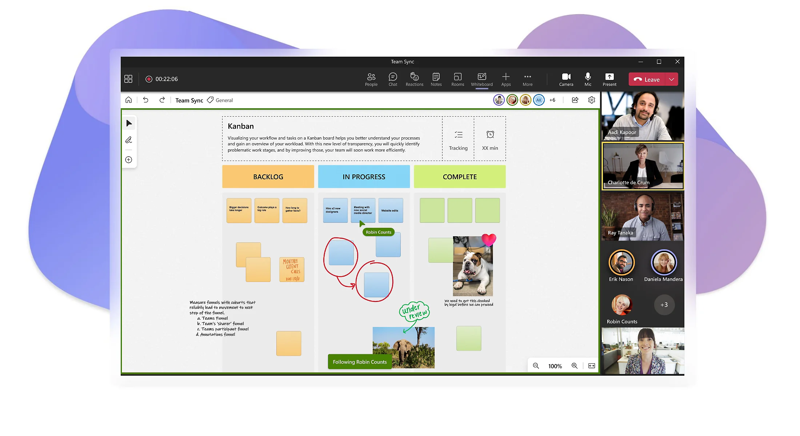Screen dimensions: 800x436
Task: Mute the Mic
Action: [x=588, y=79]
